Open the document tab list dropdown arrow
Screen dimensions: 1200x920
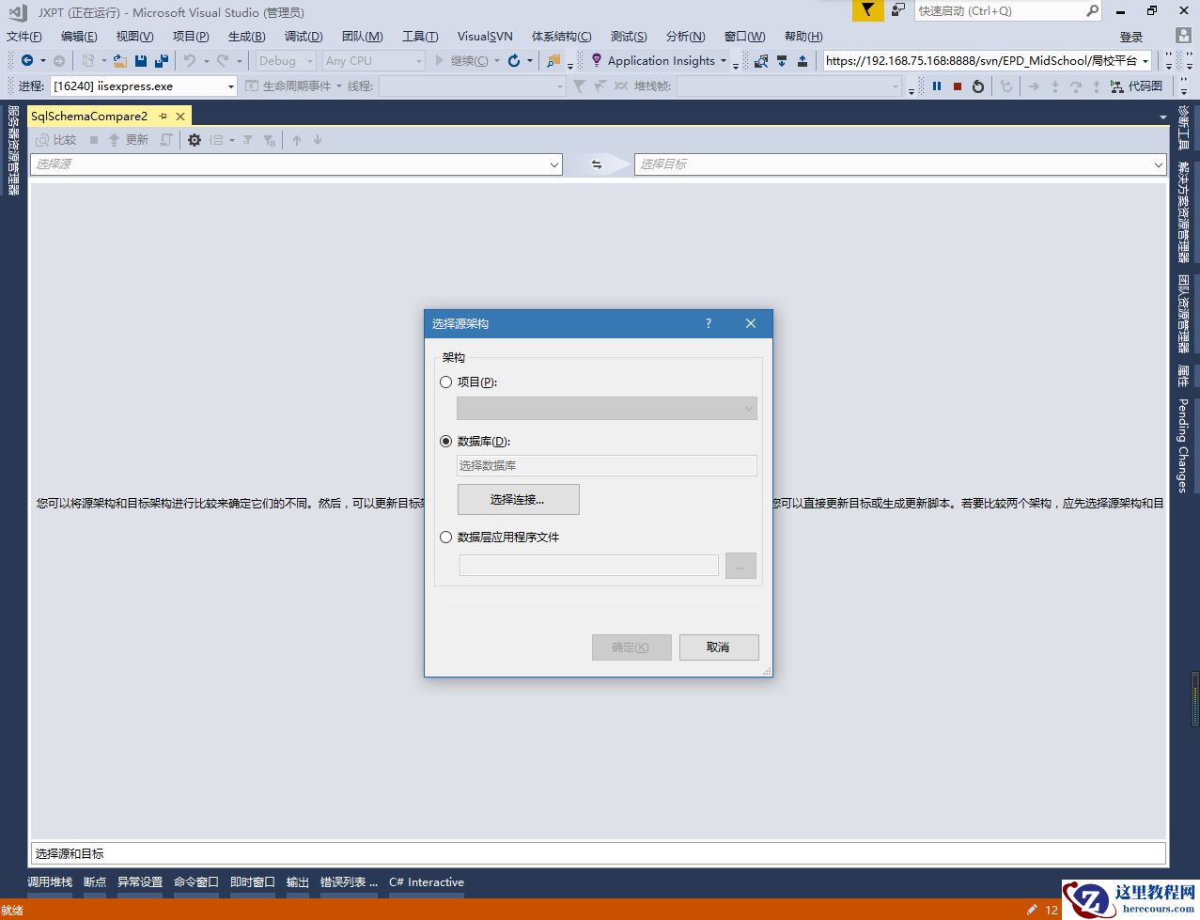tap(1164, 117)
